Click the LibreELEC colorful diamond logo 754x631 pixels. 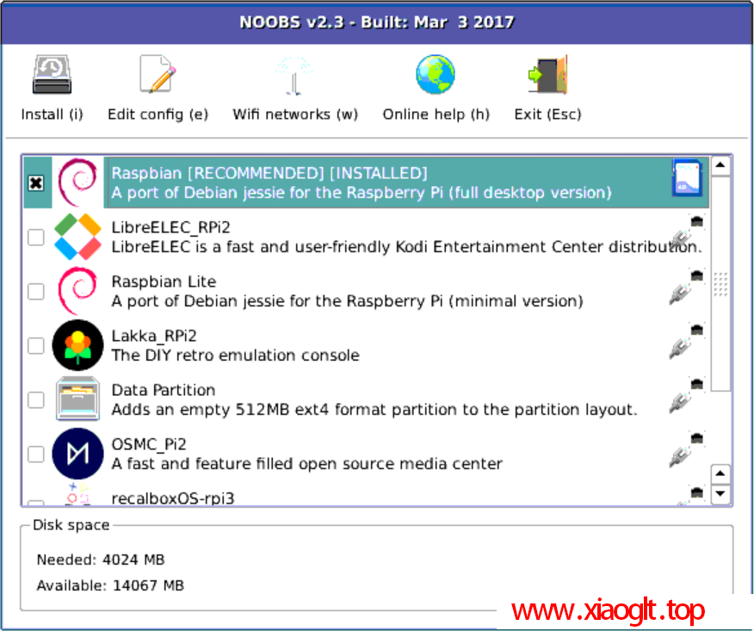coord(77,237)
